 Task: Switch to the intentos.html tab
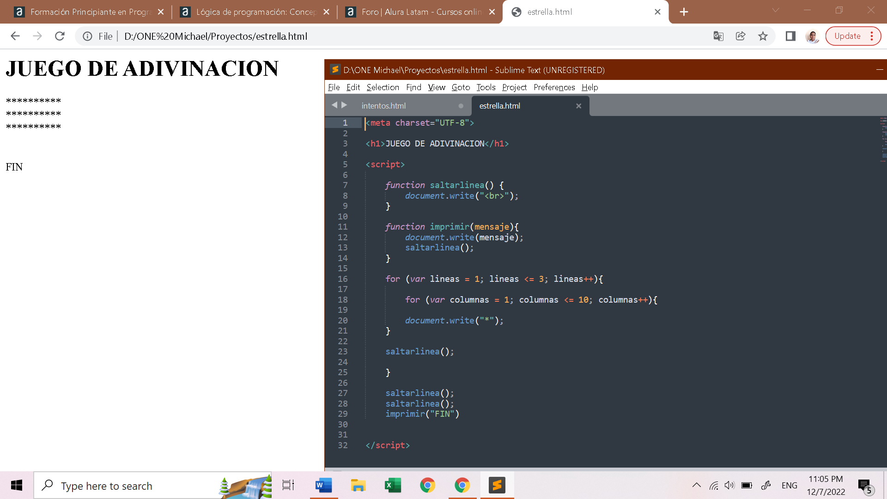tap(383, 105)
